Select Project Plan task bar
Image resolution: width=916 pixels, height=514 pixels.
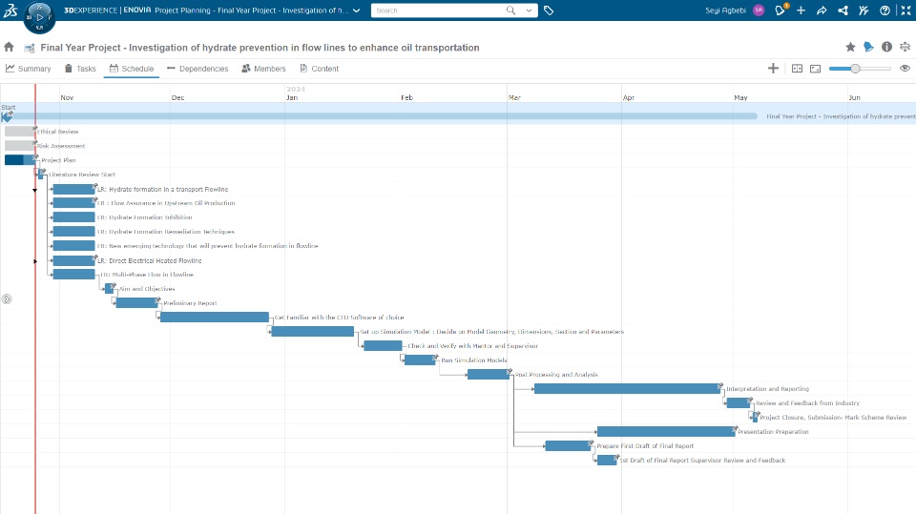20,160
